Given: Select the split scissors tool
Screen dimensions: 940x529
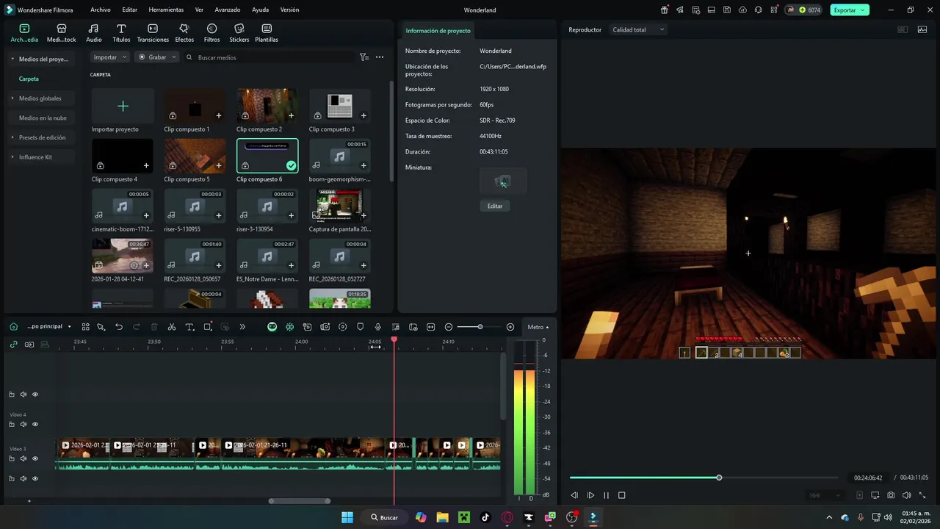Looking at the screenshot, I should (x=172, y=327).
